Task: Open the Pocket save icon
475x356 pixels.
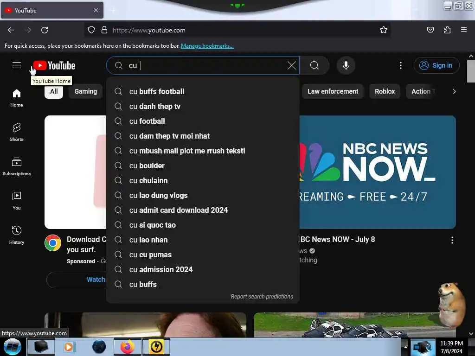Action: click(x=430, y=30)
